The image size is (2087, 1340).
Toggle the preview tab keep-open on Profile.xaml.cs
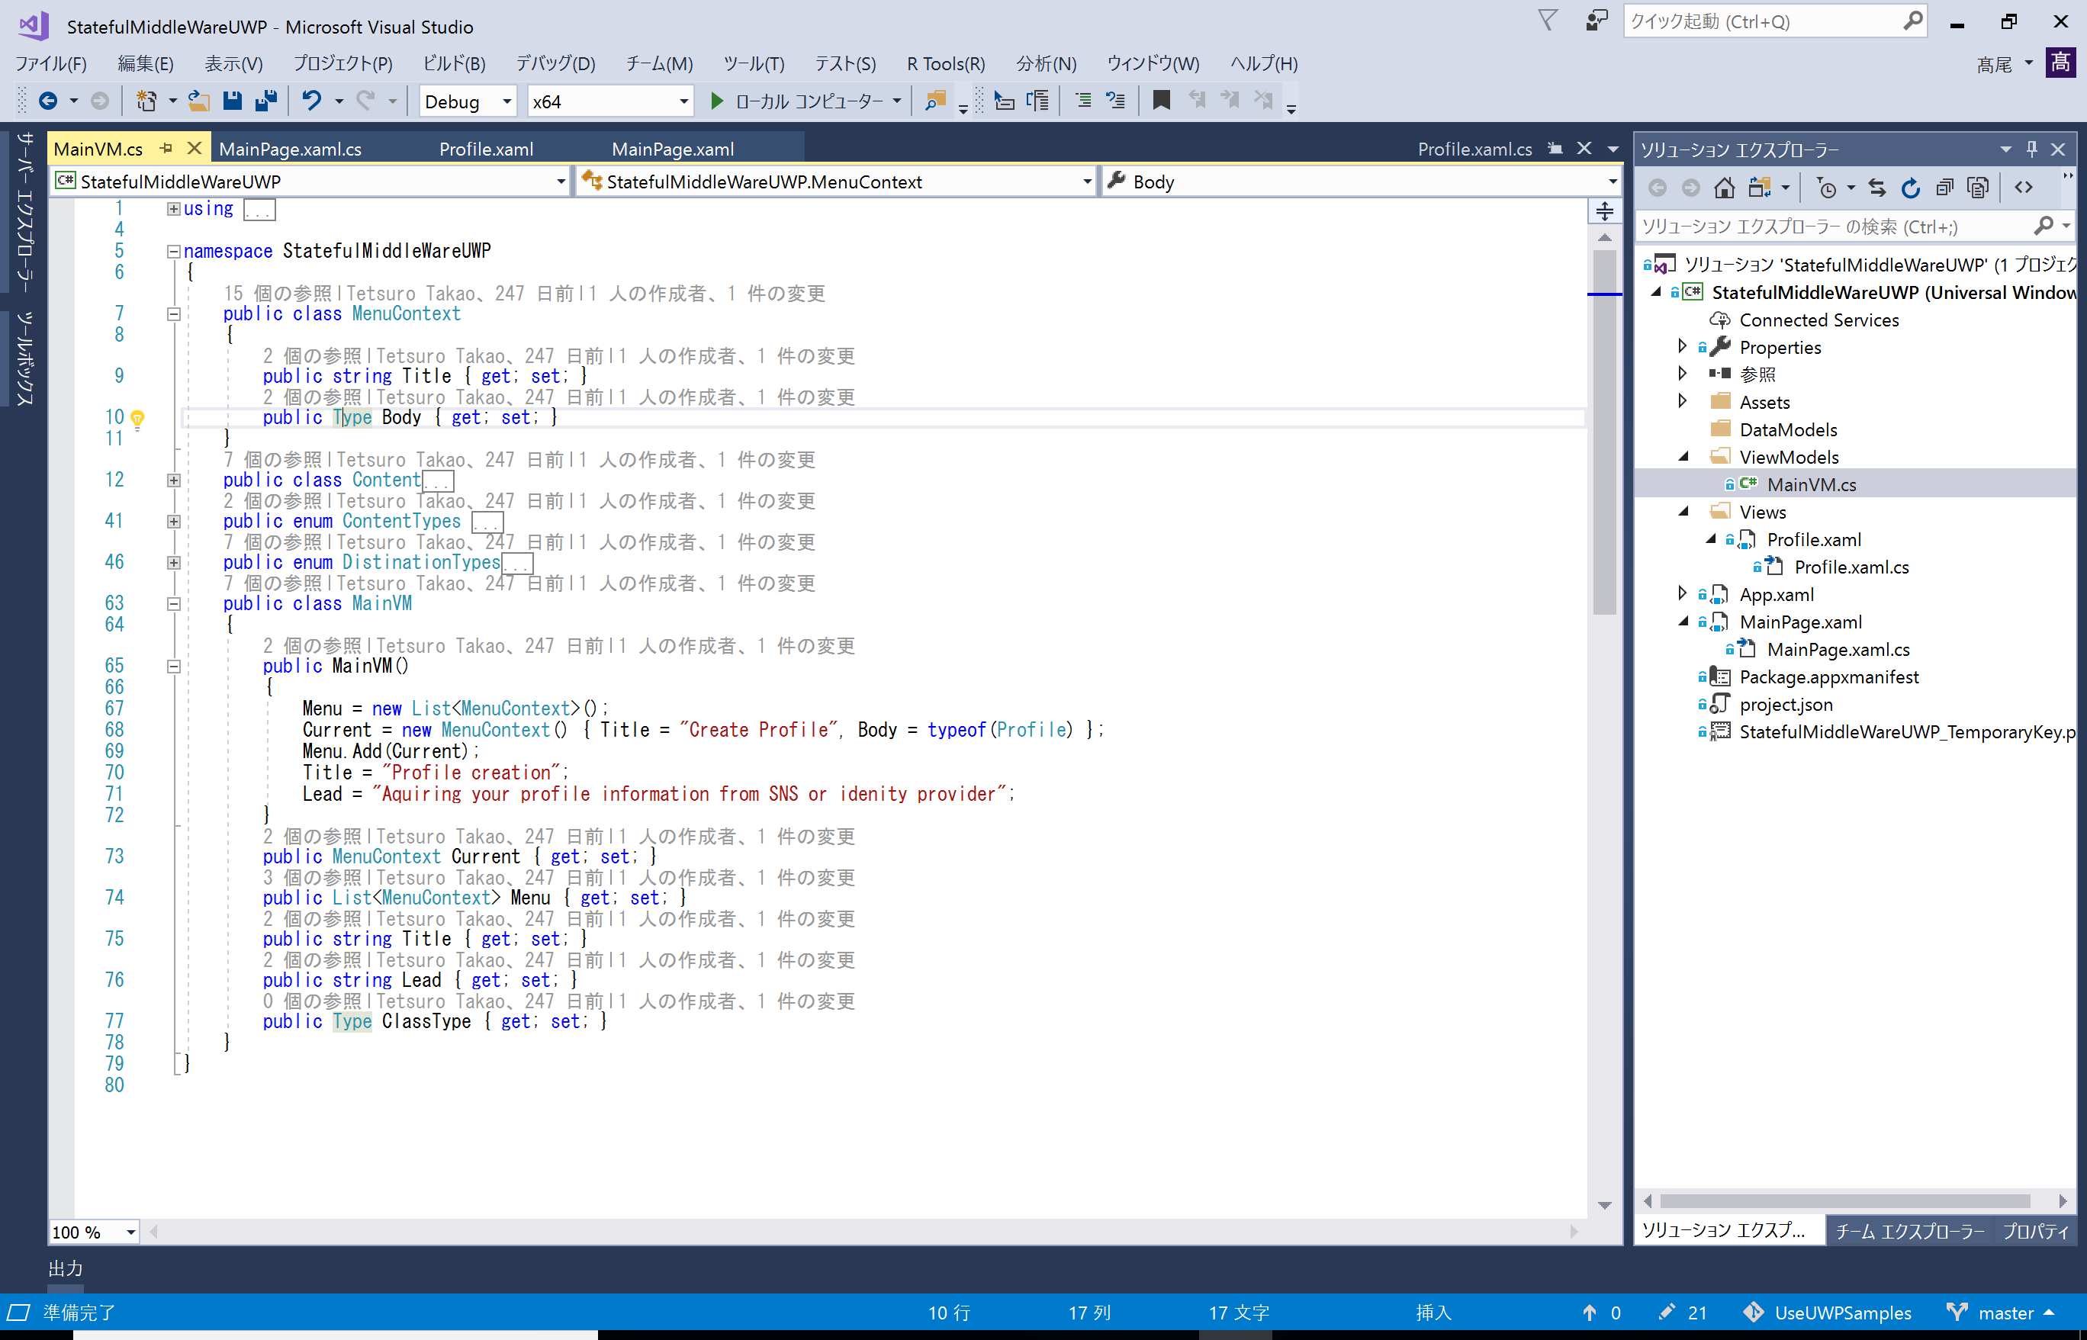pos(1555,149)
